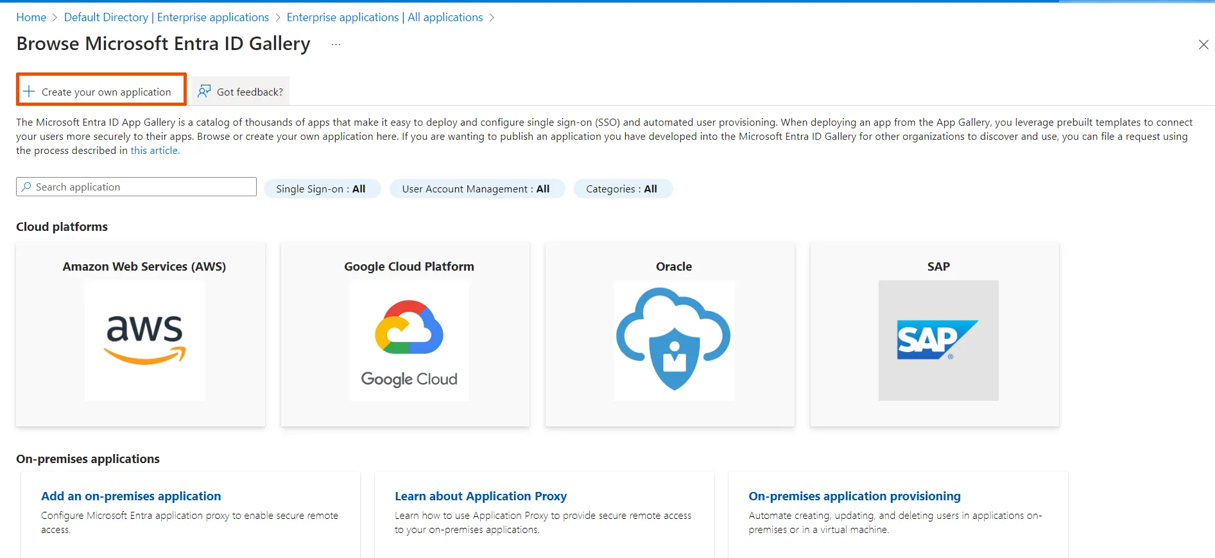Click the SAP logo
Screen dimensions: 1215x558
click(x=938, y=341)
